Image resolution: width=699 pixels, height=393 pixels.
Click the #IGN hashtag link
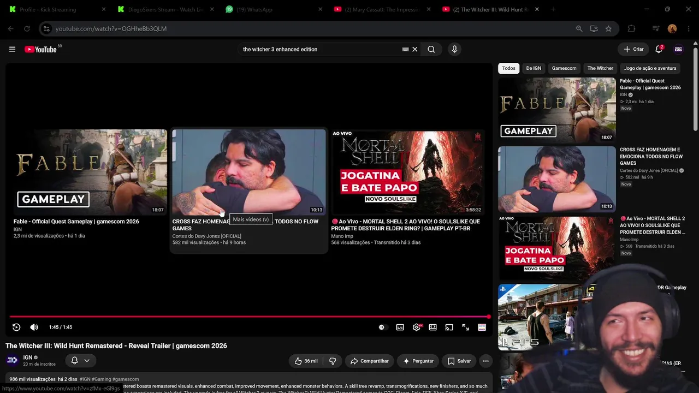pos(85,379)
